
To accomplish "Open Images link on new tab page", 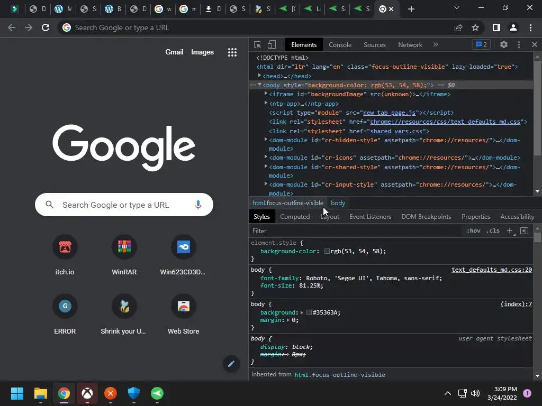I will pos(202,52).
